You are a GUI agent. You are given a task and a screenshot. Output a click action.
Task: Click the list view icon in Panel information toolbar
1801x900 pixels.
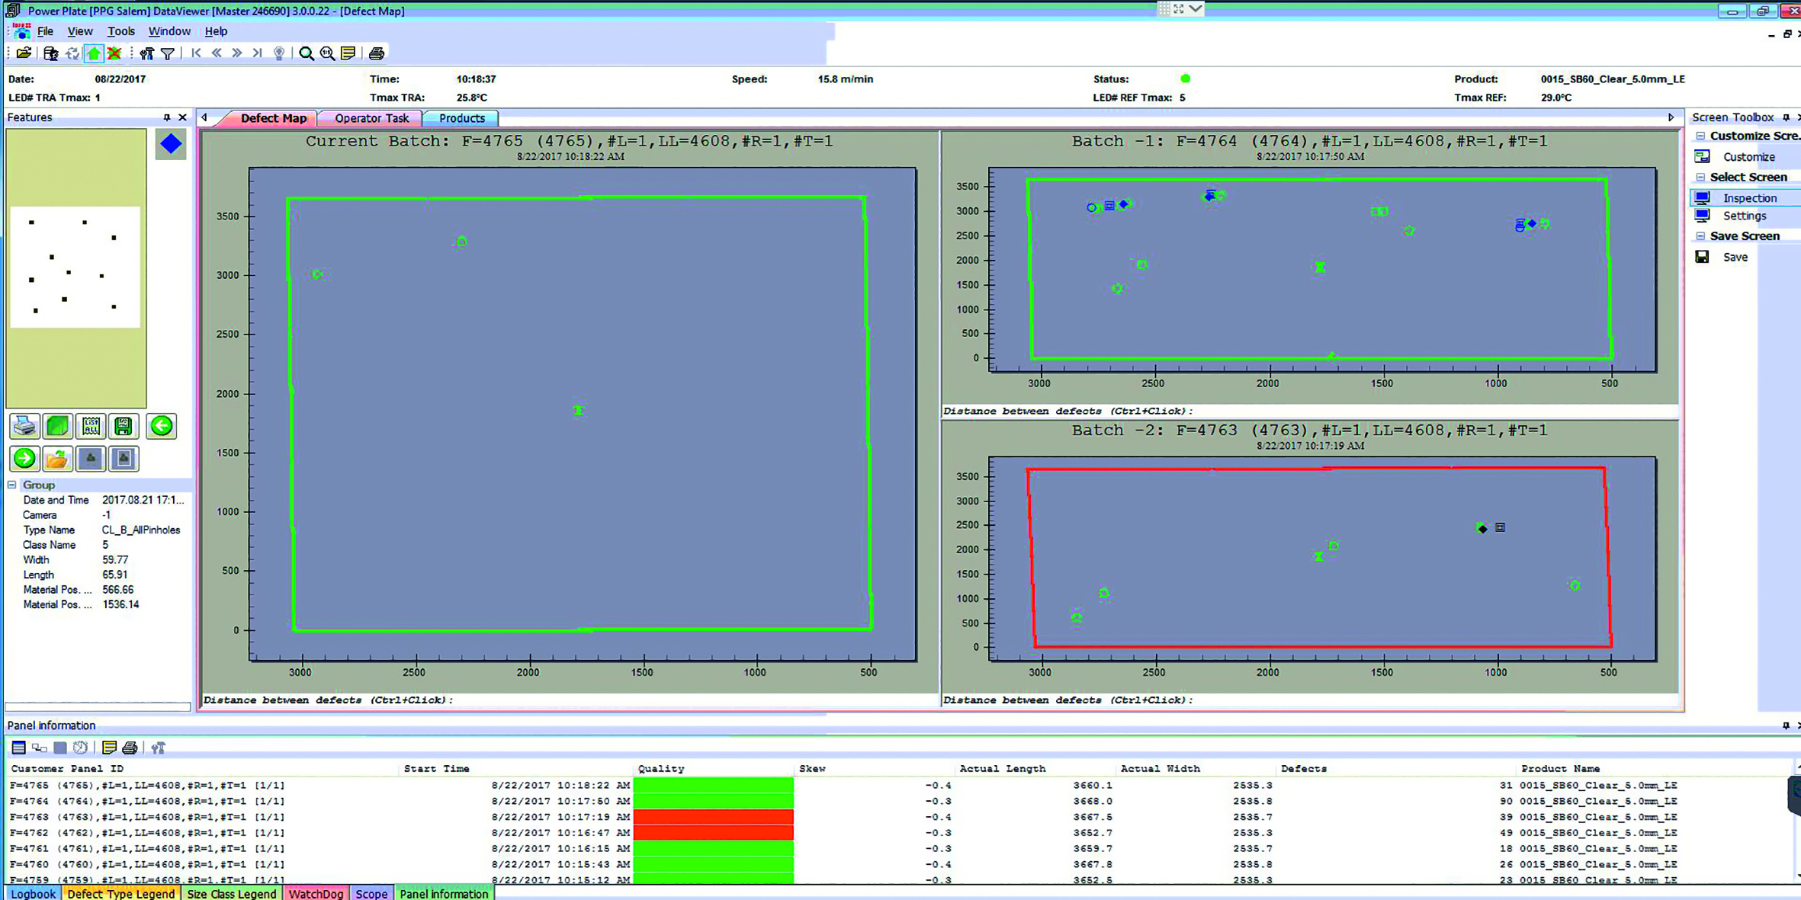19,748
